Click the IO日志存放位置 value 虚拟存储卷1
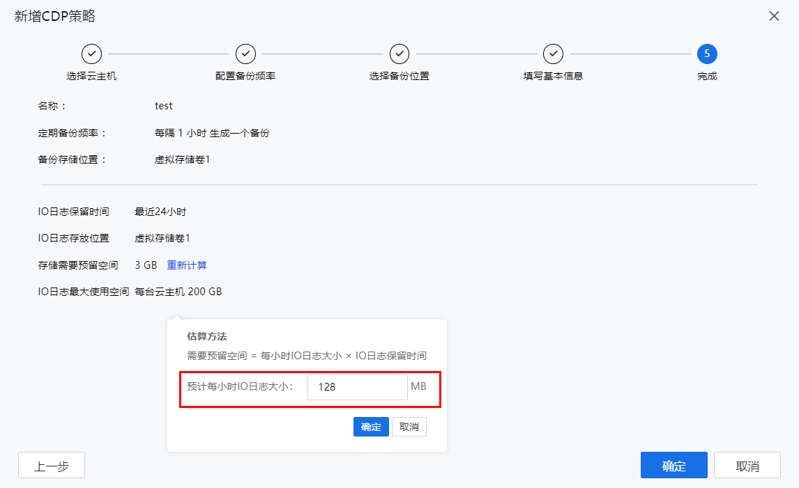The width and height of the screenshot is (799, 488). 162,238
